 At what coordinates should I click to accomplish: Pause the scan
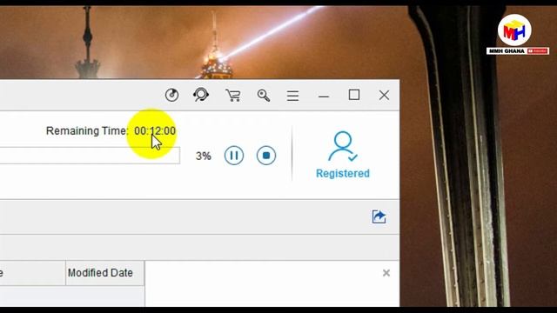234,156
